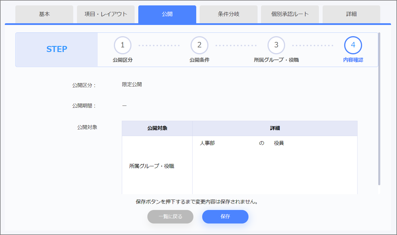Switch to the 基本 tab
The width and height of the screenshot is (397, 235).
[x=44, y=14]
